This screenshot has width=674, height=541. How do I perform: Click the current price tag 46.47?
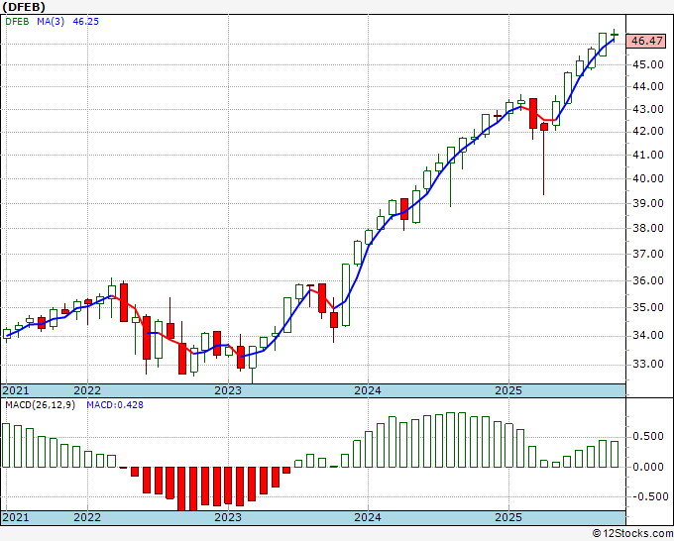click(x=647, y=41)
